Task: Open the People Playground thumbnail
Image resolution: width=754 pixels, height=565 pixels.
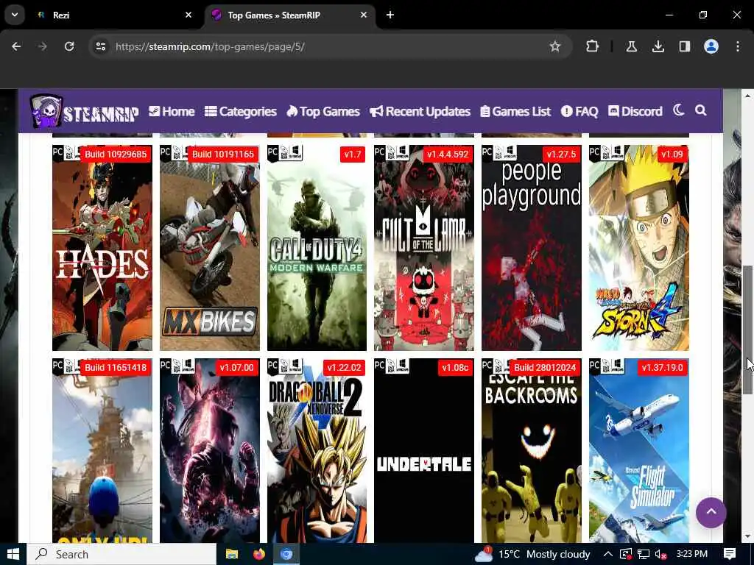Action: pyautogui.click(x=532, y=248)
